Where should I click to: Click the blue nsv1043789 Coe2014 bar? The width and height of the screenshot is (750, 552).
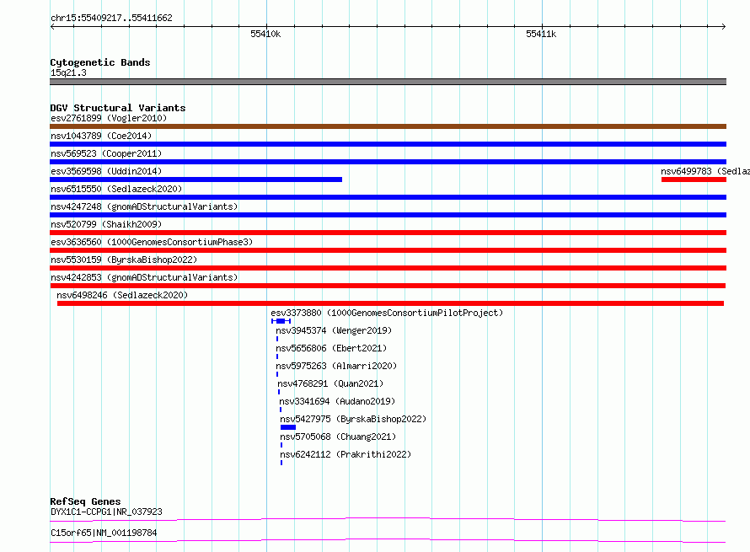pyautogui.click(x=388, y=144)
